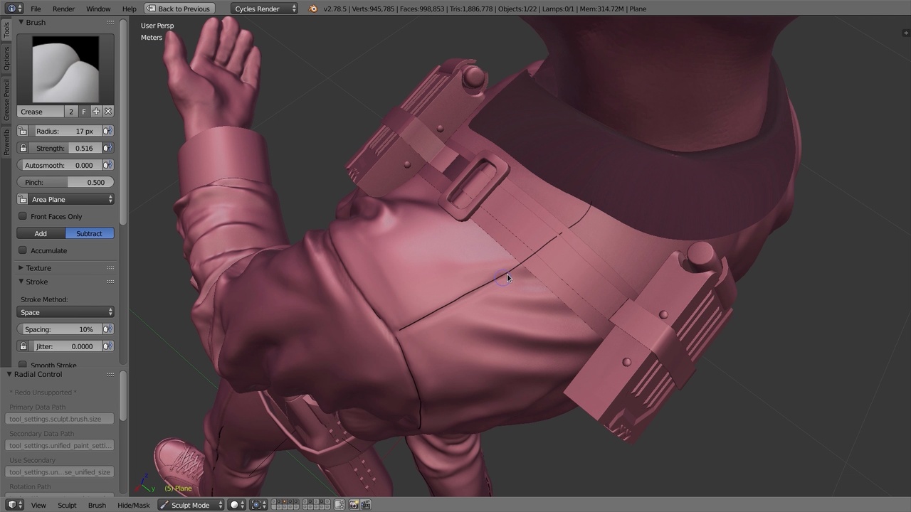Viewport: 911px width, 512px height.
Task: Edit the Crease brush name field
Action: coord(41,112)
